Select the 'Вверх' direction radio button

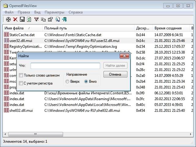67,81
